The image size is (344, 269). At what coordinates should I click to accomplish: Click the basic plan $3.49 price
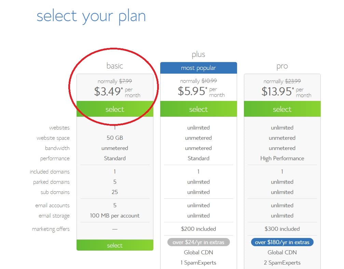108,91
